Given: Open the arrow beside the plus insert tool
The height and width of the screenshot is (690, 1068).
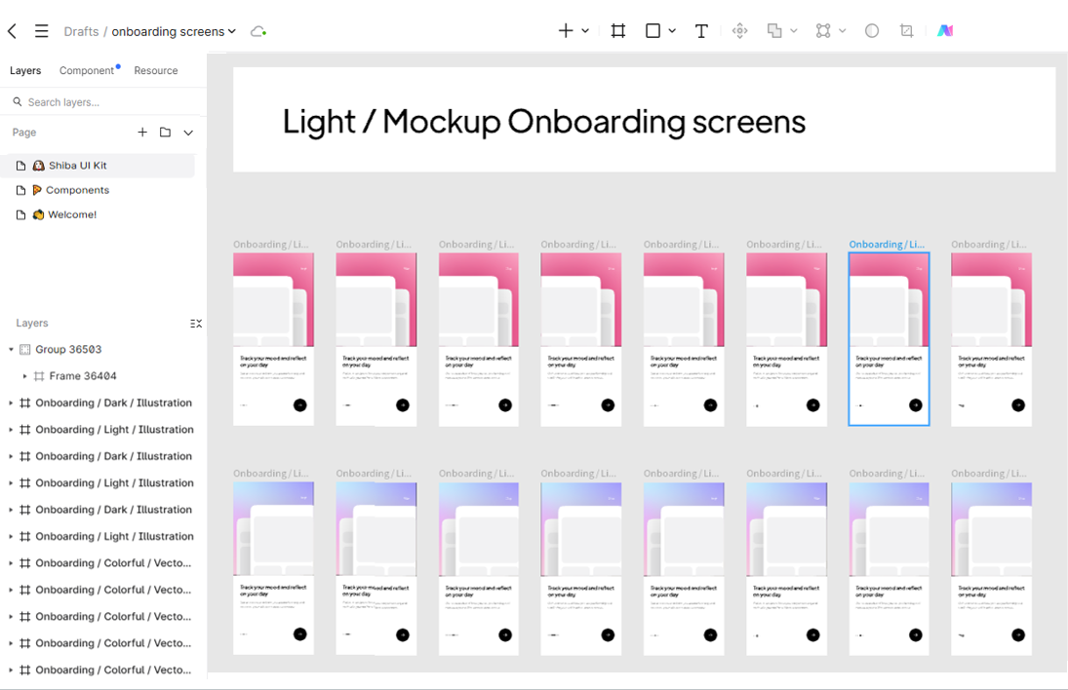Looking at the screenshot, I should click(x=585, y=30).
